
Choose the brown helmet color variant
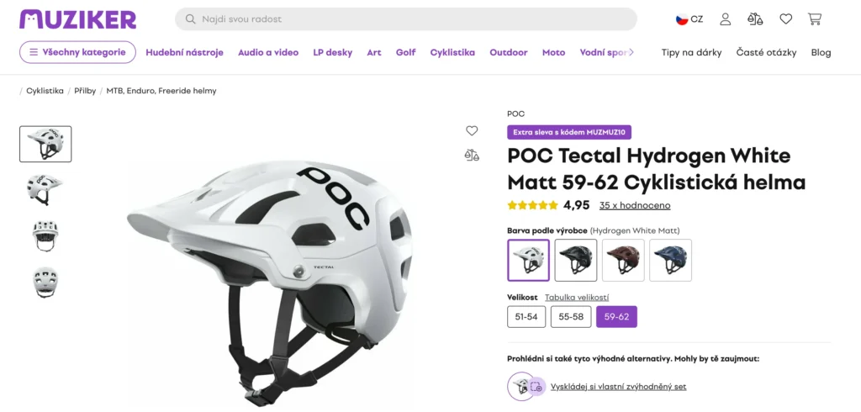pos(623,260)
